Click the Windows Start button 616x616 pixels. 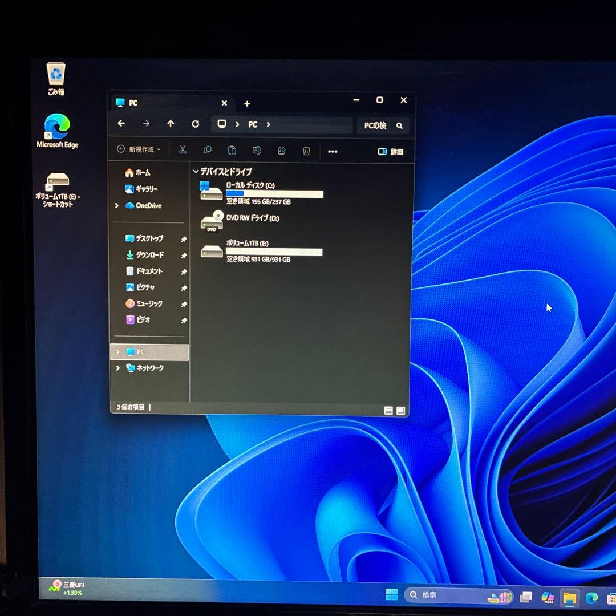point(392,595)
